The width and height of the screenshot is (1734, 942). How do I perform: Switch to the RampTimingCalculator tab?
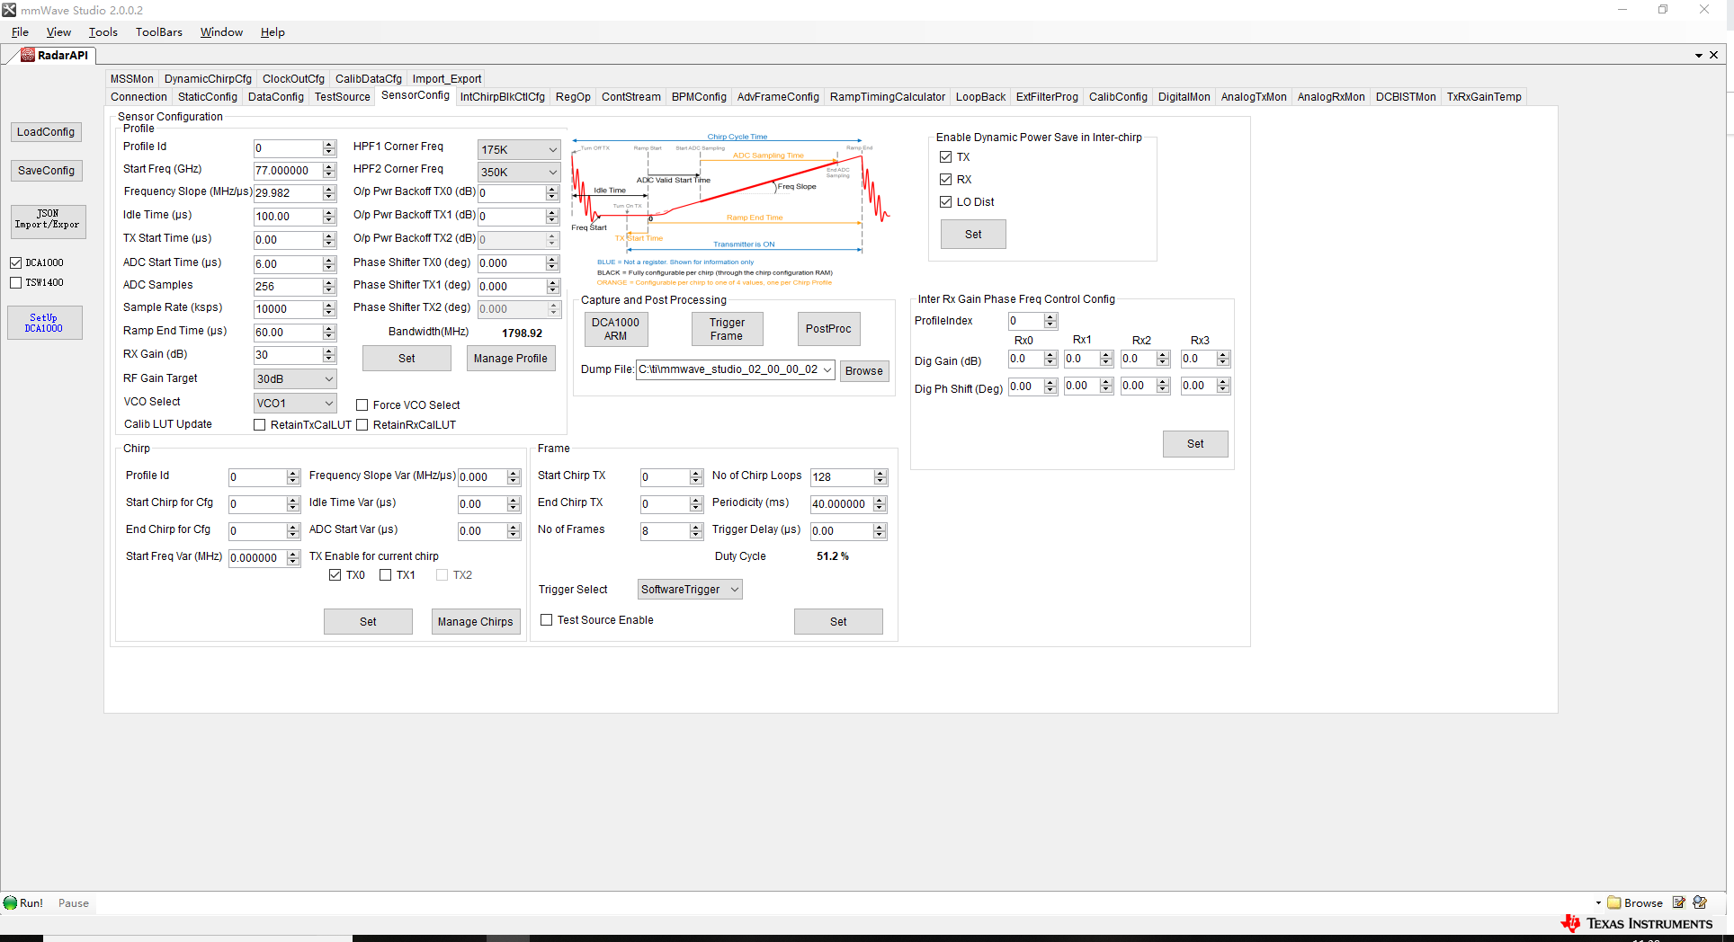(887, 97)
